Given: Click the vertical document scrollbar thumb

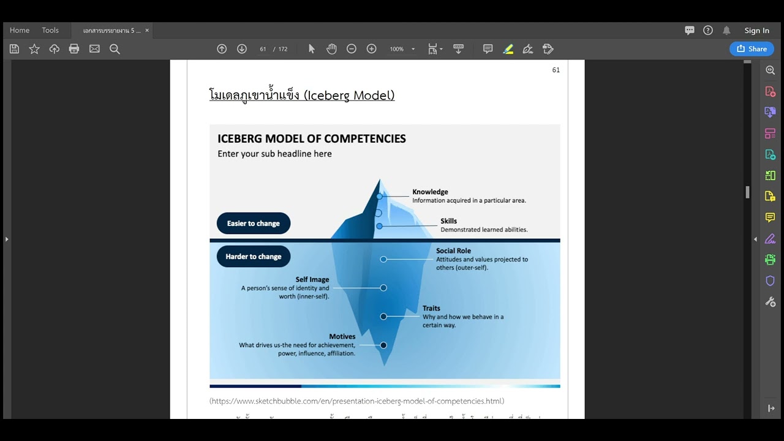Looking at the screenshot, I should [x=747, y=192].
